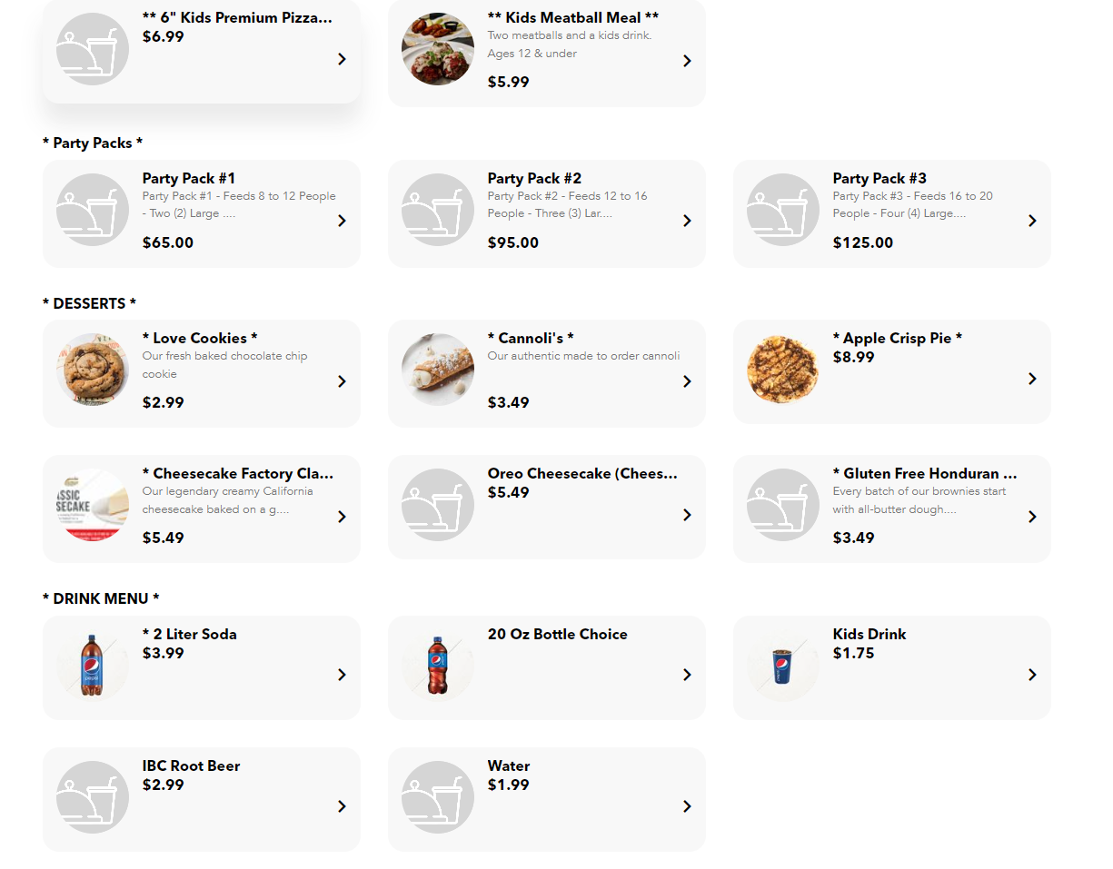Open the Party Pack #2 title link
The width and height of the screenshot is (1113, 869).
click(x=534, y=178)
